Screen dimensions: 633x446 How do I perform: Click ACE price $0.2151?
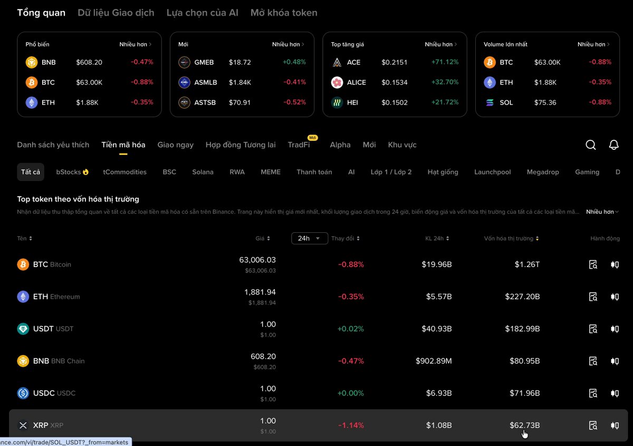395,62
